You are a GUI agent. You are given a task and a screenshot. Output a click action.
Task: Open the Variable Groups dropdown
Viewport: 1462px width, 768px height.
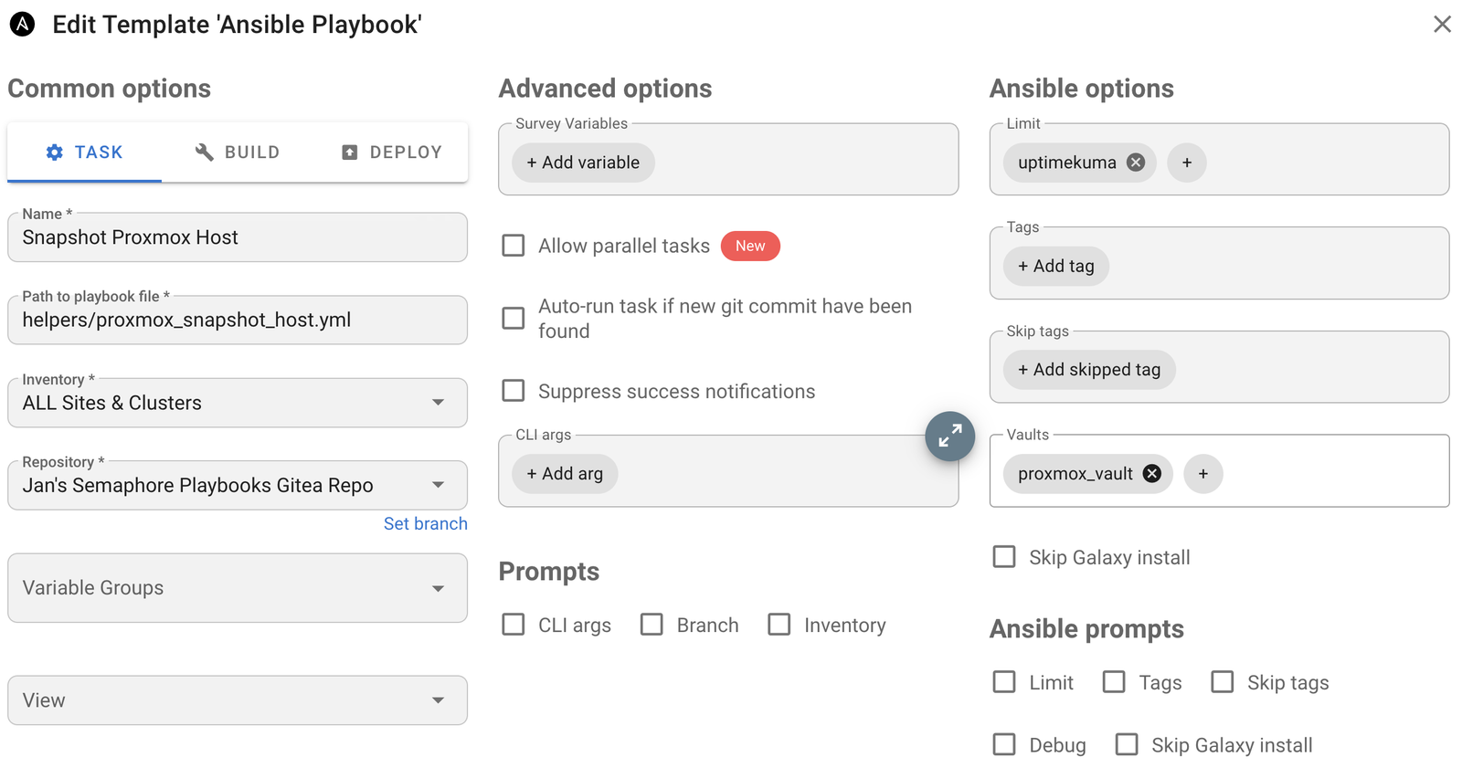coord(238,588)
